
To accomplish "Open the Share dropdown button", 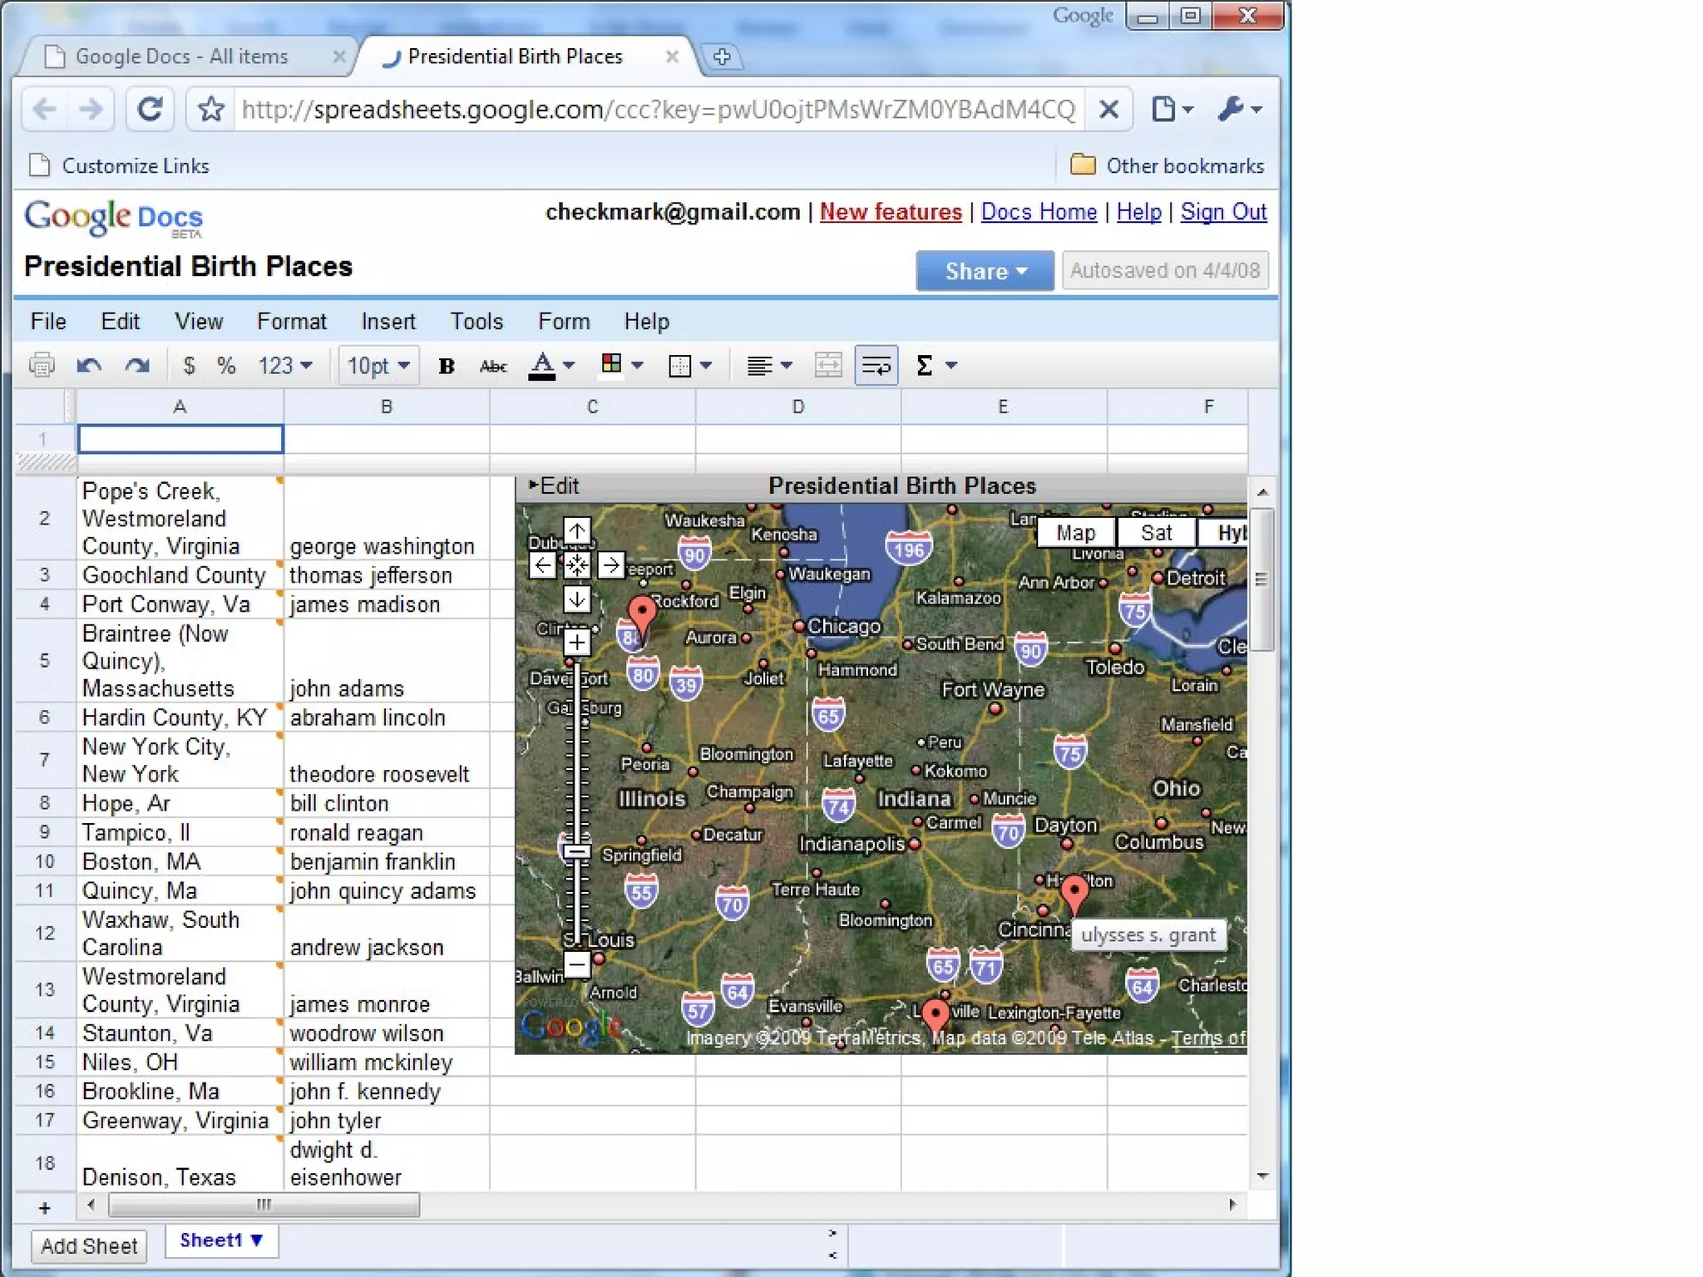I will click(x=985, y=271).
